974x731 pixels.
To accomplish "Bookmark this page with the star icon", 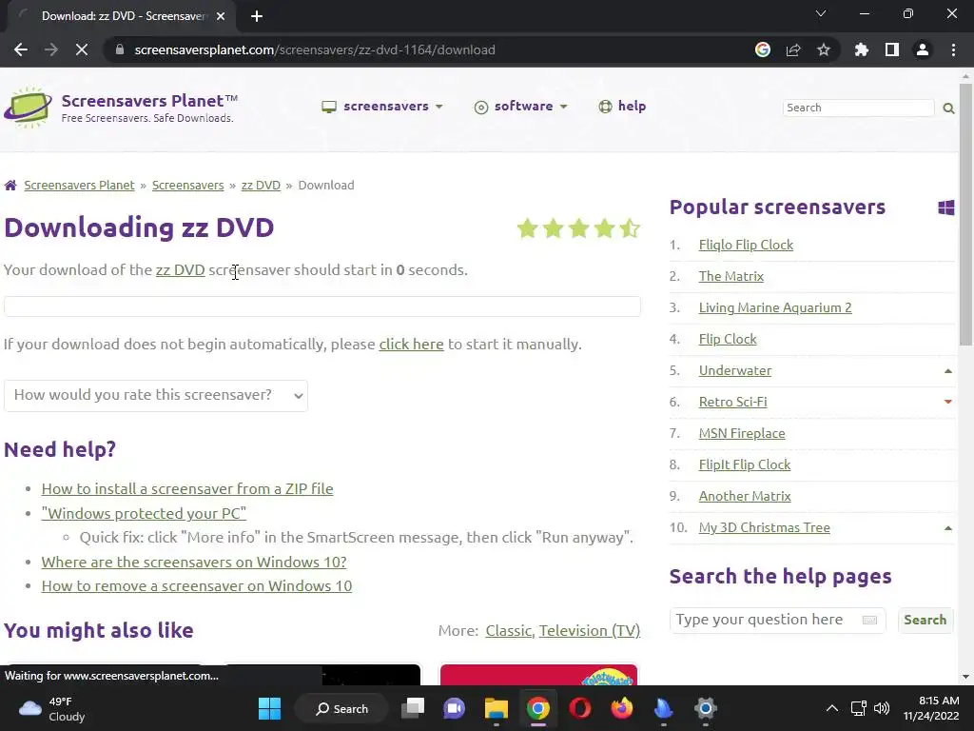I will [x=824, y=49].
